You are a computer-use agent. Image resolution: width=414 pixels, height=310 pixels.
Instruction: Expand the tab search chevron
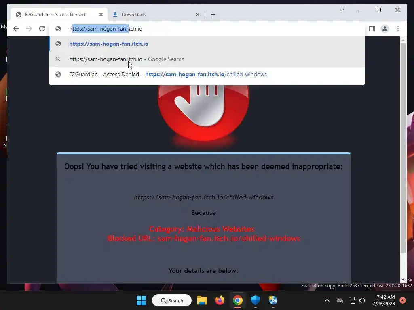(341, 10)
